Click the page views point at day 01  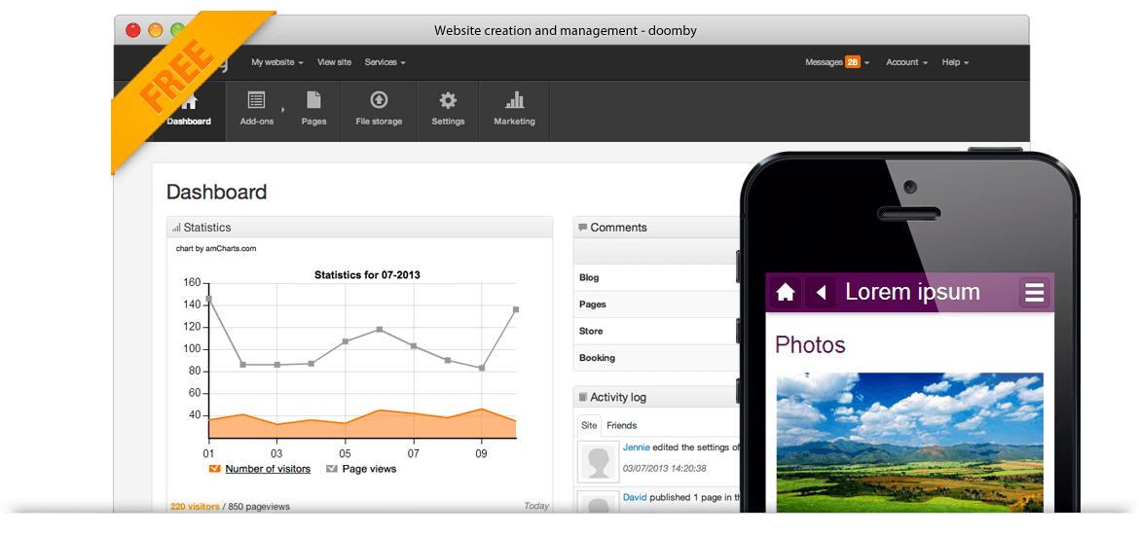click(x=208, y=299)
